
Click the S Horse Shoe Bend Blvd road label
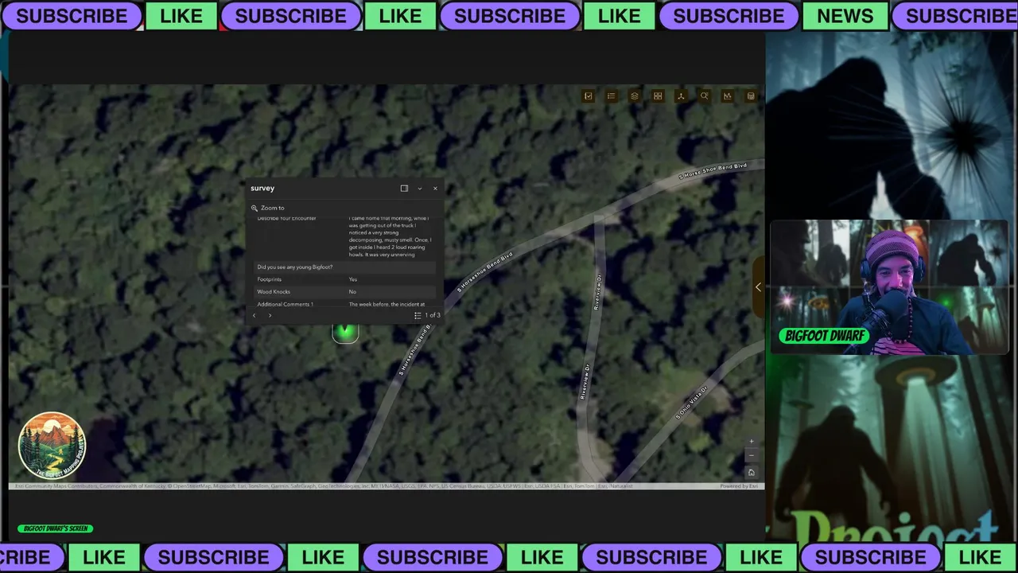pos(713,171)
